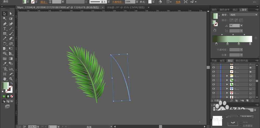Screen dimensions: 260x128
Task: Click the orange 描边 link in control bar
Action: pos(44,2)
